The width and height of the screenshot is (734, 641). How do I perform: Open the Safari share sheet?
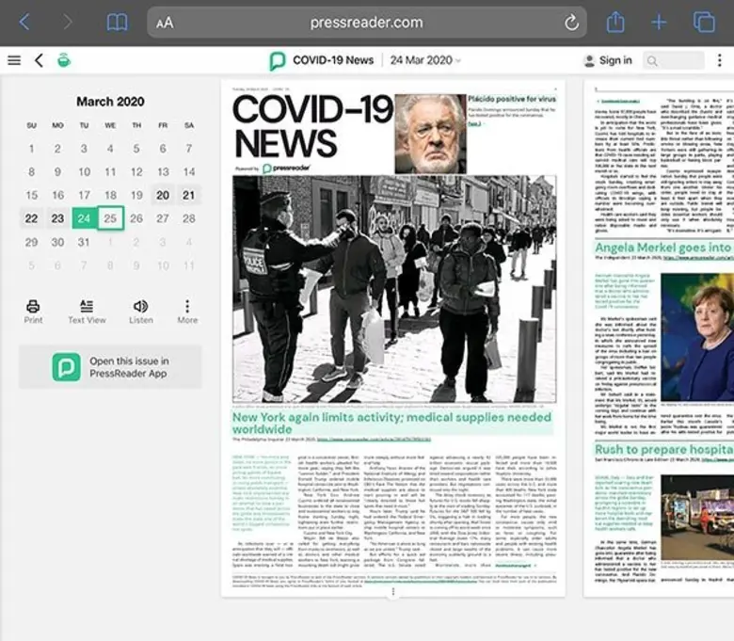[615, 22]
